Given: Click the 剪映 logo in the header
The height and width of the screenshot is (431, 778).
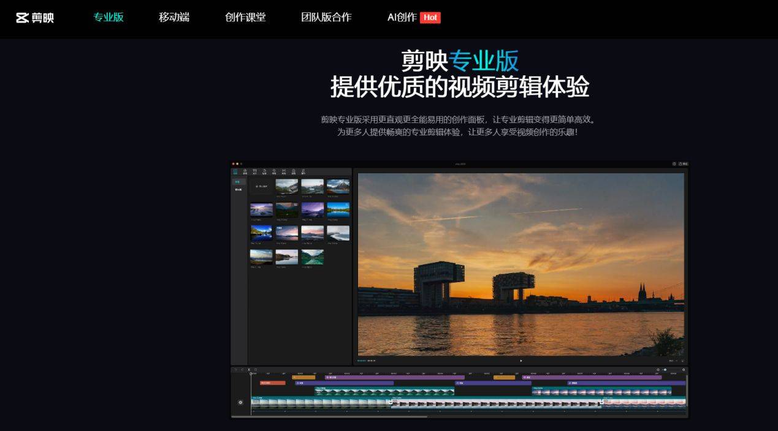Looking at the screenshot, I should 35,18.
